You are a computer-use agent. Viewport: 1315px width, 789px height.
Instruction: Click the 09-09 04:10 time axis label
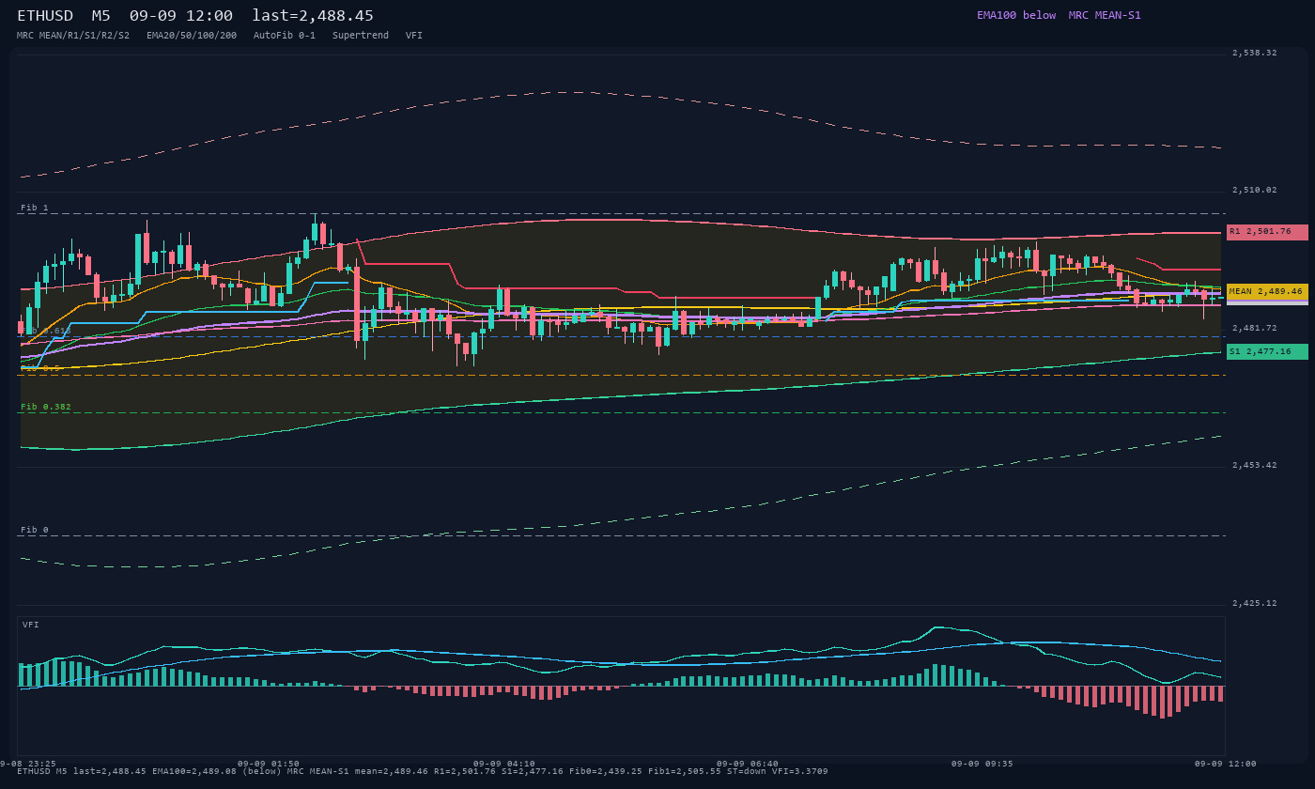click(x=504, y=764)
